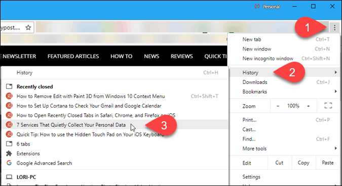Click the Personal profile sync icon
Viewport: 342px width, 186px height.
pos(257,7)
